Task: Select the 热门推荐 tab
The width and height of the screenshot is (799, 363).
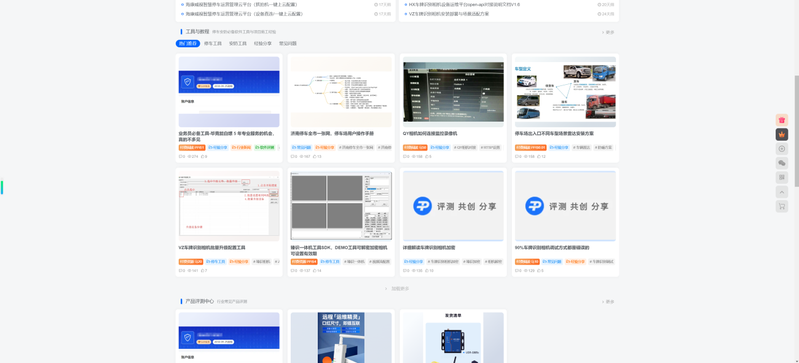Action: [187, 44]
